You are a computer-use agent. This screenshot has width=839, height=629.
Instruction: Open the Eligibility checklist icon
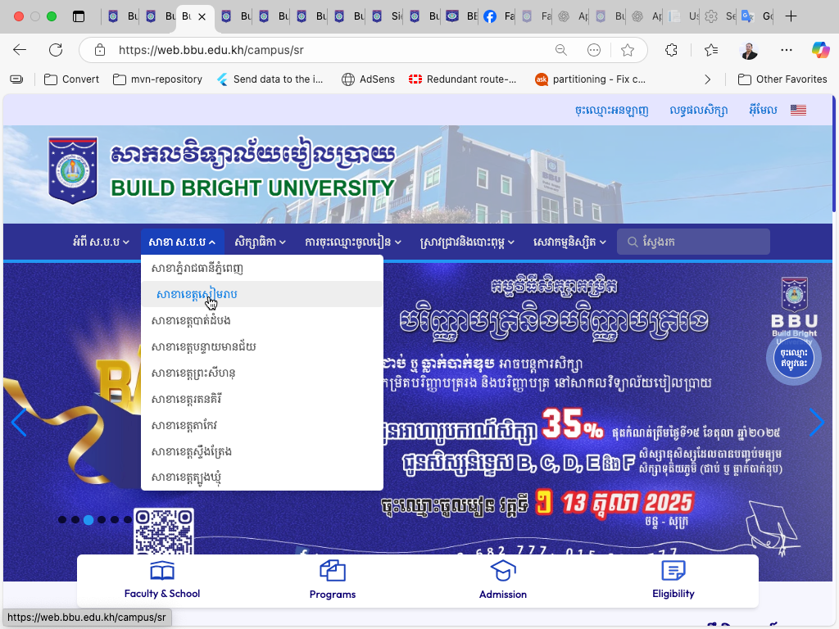click(673, 571)
